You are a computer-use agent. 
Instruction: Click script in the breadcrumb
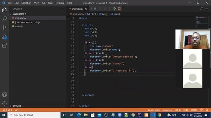click(x=117, y=14)
